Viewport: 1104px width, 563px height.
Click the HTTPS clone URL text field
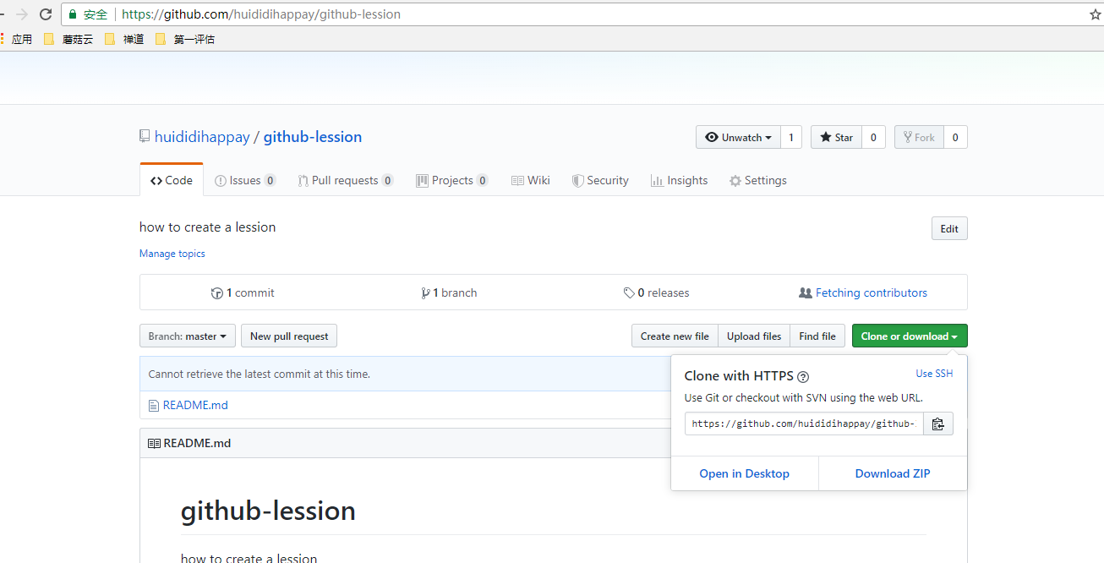coord(803,424)
